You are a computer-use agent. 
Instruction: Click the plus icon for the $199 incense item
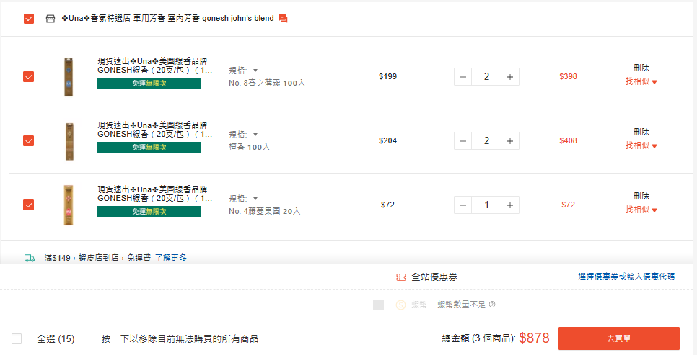coord(509,77)
